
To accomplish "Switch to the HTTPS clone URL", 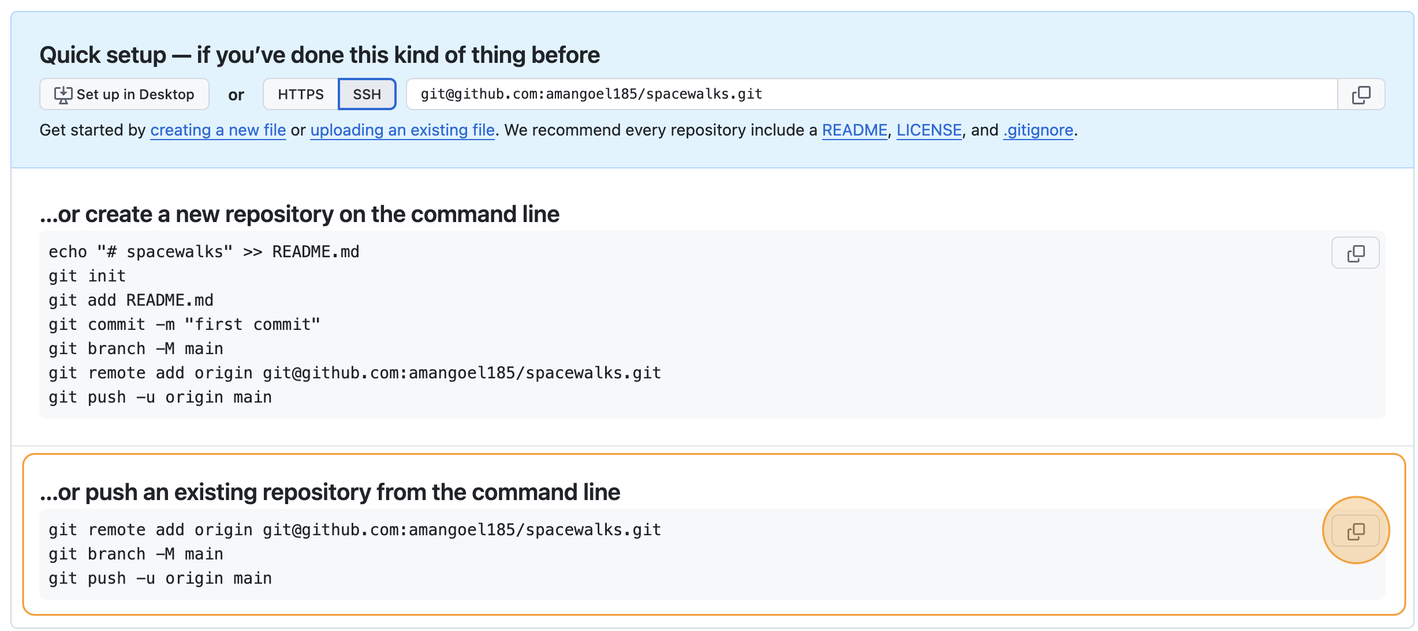I will 300,94.
